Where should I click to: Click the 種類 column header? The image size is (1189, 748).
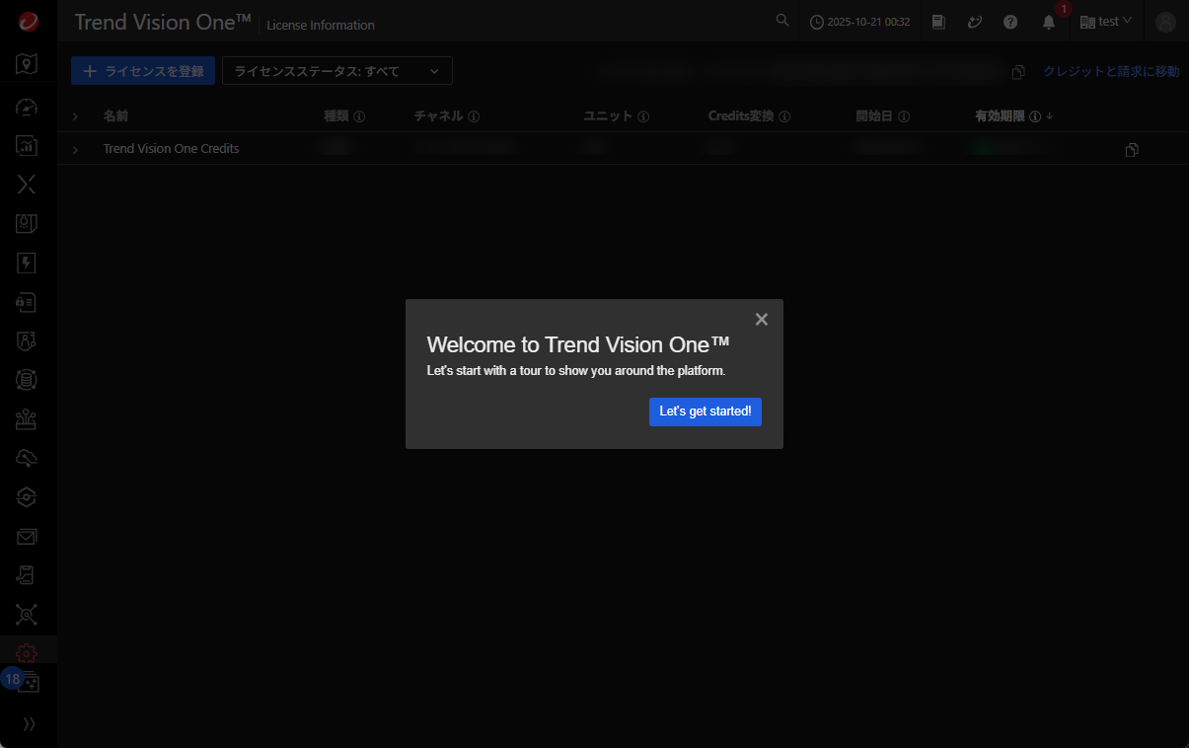[x=336, y=116]
